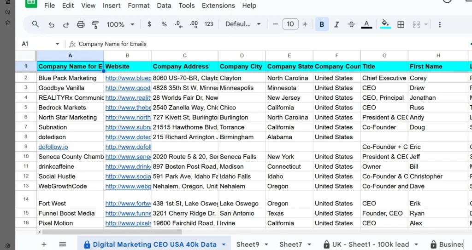Click the star icon in left sidebar

[x=8, y=22]
